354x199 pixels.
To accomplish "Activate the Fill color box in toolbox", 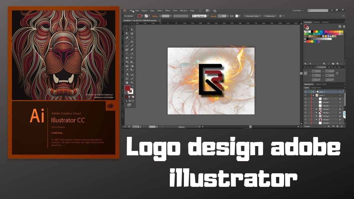I will click(x=127, y=88).
